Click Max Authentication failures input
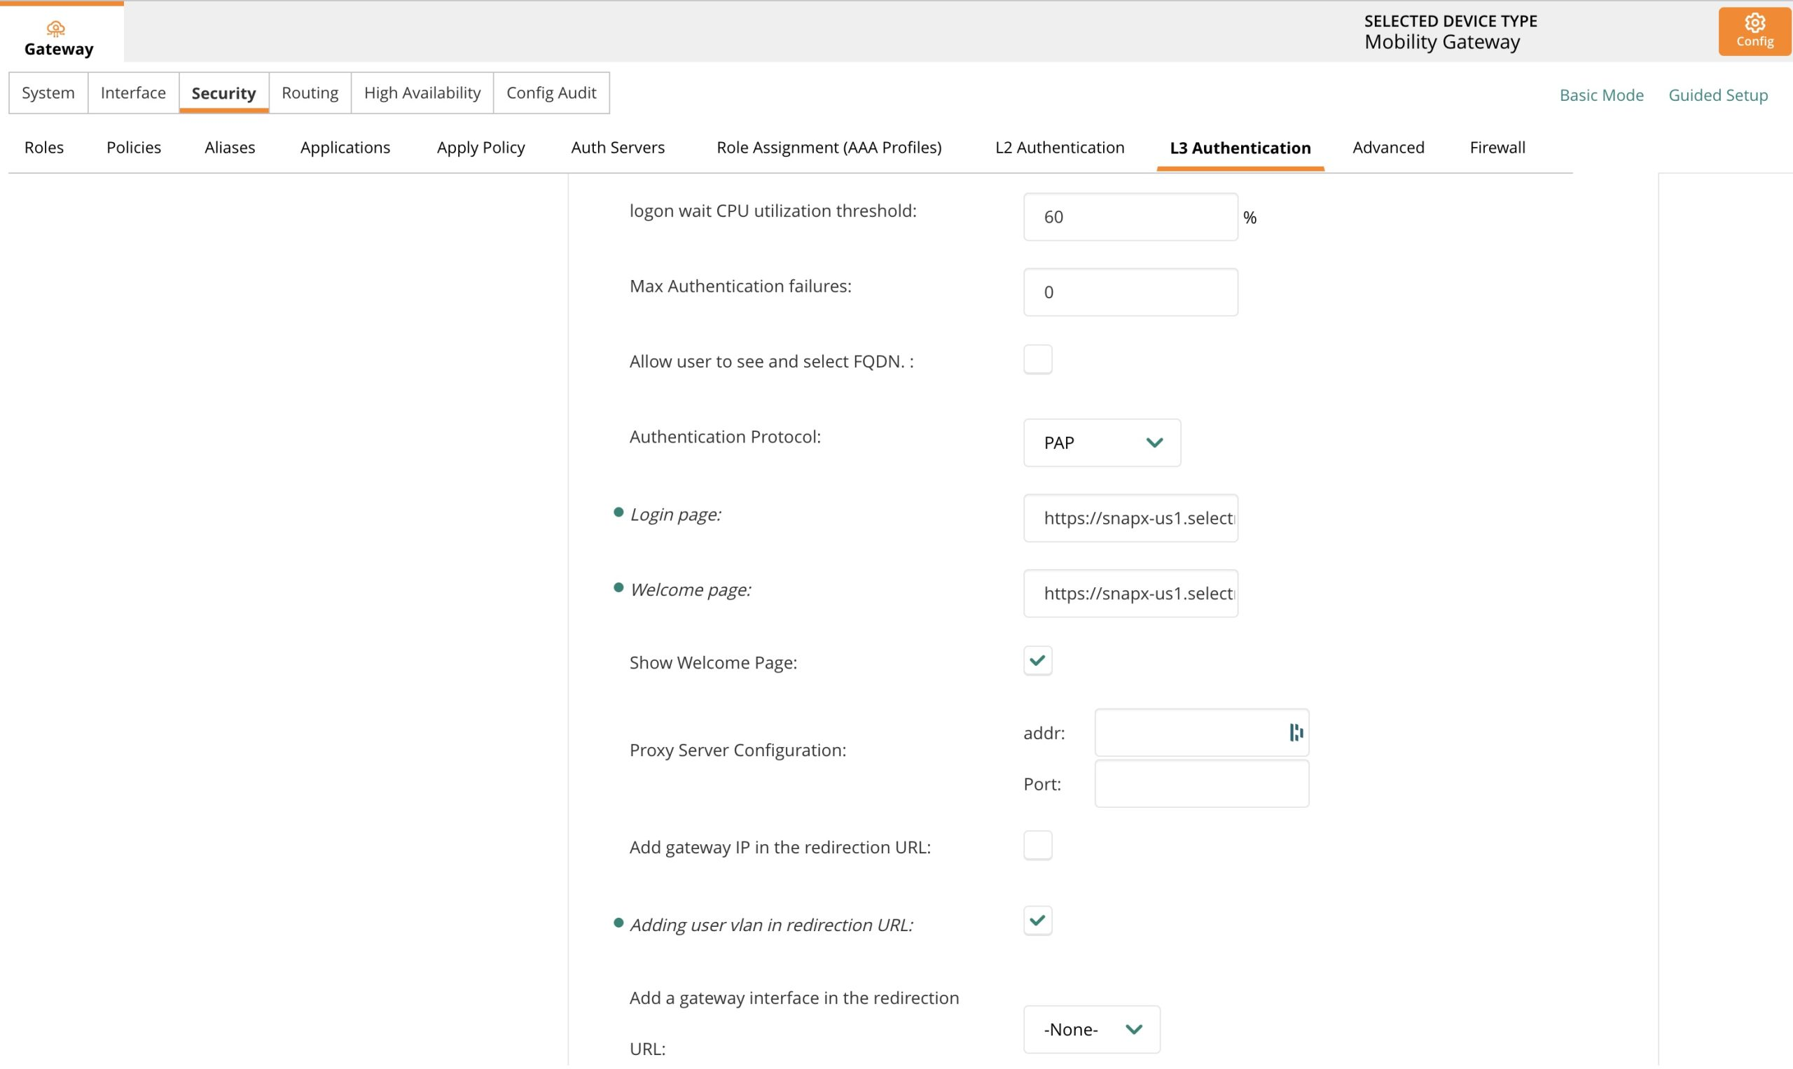This screenshot has width=1793, height=1069. point(1130,293)
